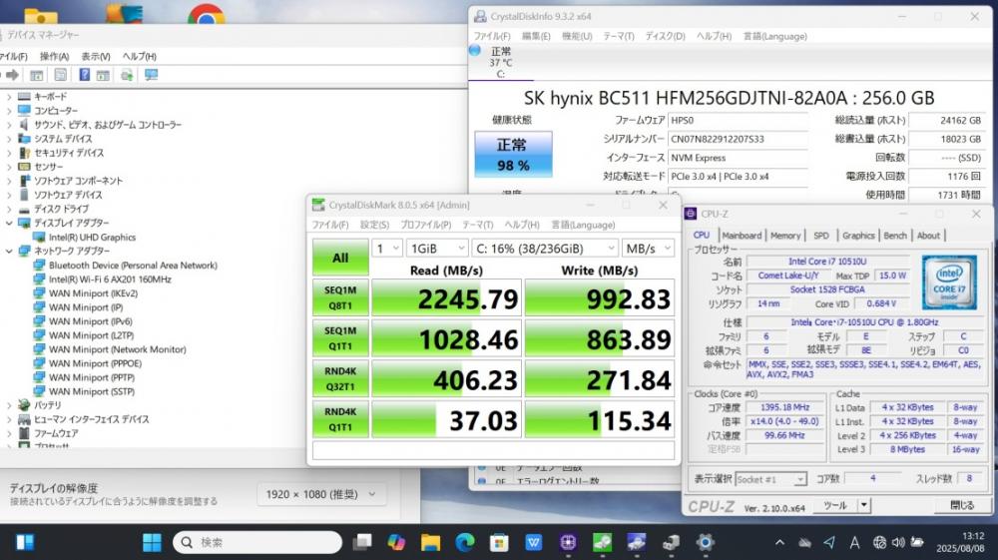This screenshot has height=560, width=998.
Task: Open プロファイル(P) menu in CrystalDiskMark
Action: click(x=426, y=226)
